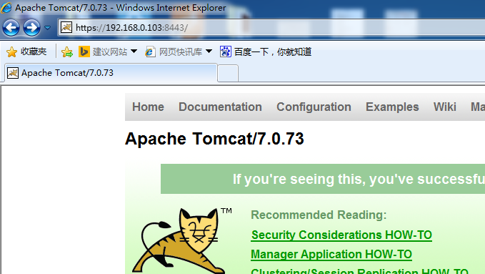Screen dimensions: 485x274
Task: Select the Apache Tomcat/7.0.73 tab
Action: (111, 73)
